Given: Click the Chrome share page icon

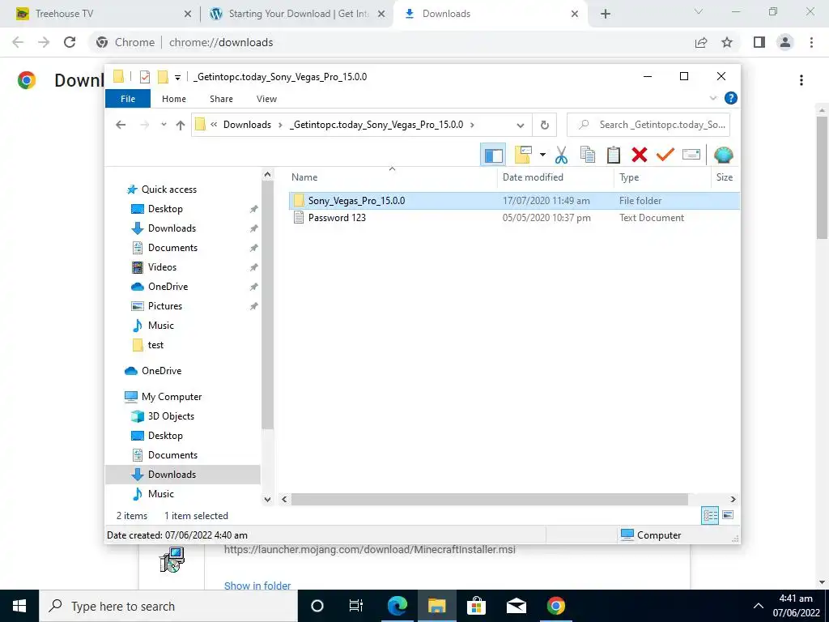Looking at the screenshot, I should pos(701,42).
